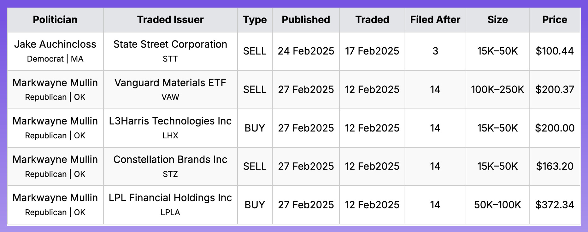The width and height of the screenshot is (588, 232).
Task: Click the Price column header
Action: [x=554, y=20]
